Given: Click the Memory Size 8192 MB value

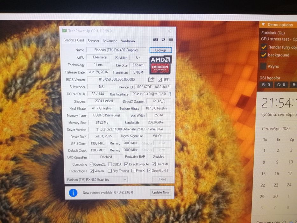Looking at the screenshot, I should click(102, 123).
